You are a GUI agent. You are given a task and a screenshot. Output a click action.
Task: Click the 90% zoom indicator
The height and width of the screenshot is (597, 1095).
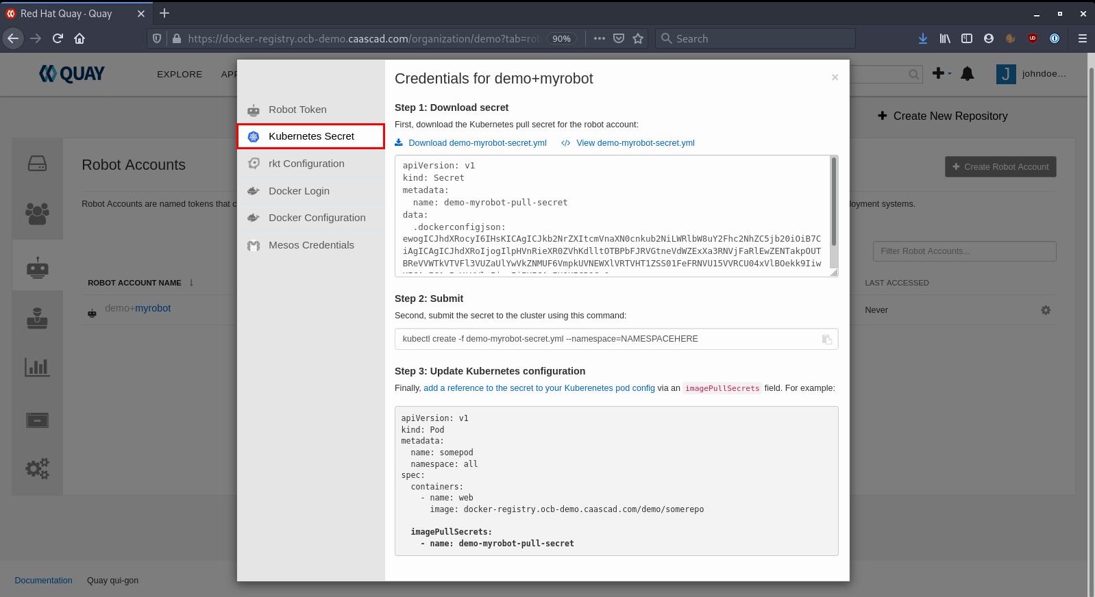coord(562,39)
